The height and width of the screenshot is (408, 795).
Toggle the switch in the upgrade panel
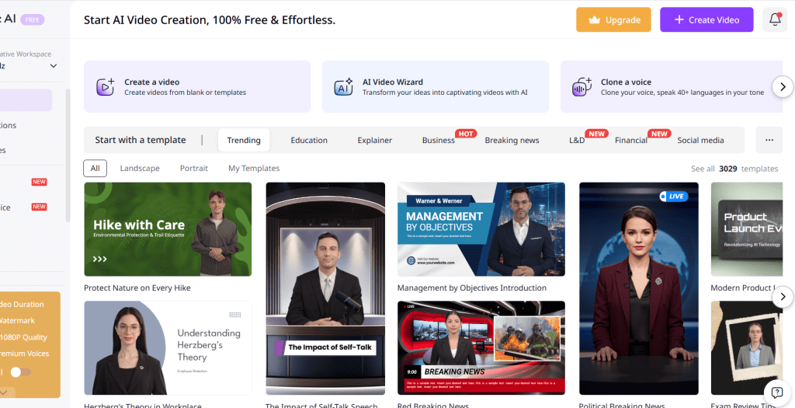pyautogui.click(x=20, y=372)
